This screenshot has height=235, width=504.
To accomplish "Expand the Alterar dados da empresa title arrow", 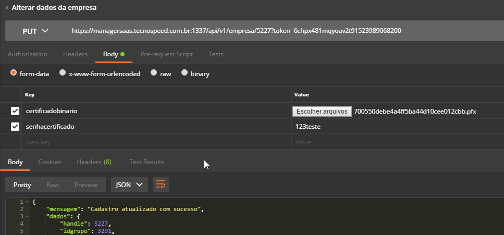I will click(x=7, y=8).
